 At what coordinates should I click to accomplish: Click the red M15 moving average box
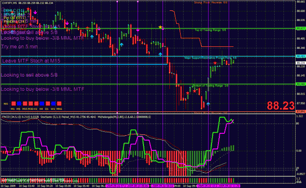(x=25, y=104)
